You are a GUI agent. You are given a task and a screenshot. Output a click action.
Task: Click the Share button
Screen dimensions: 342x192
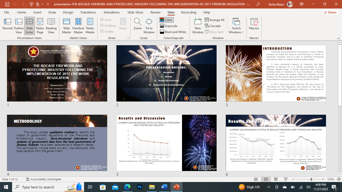[330, 12]
